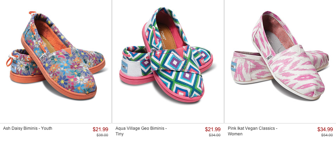Click the crossed-out $38.00 original price

pyautogui.click(x=102, y=135)
